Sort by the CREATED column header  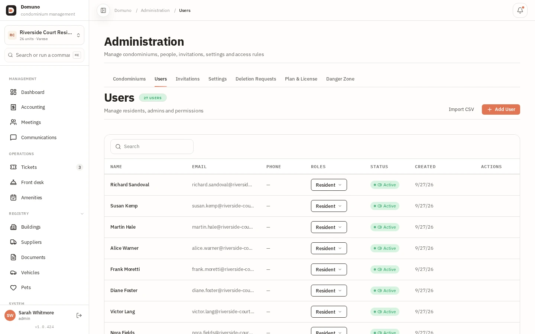pos(425,167)
